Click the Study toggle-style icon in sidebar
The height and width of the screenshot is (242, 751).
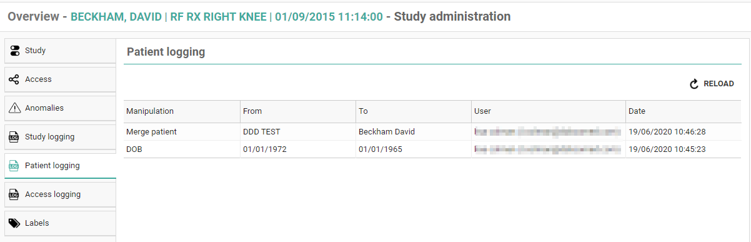click(x=14, y=51)
